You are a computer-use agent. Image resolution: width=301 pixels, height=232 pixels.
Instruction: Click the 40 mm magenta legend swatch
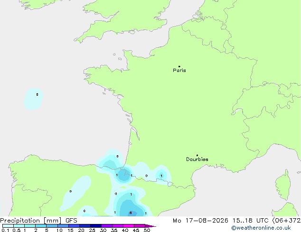(129, 226)
